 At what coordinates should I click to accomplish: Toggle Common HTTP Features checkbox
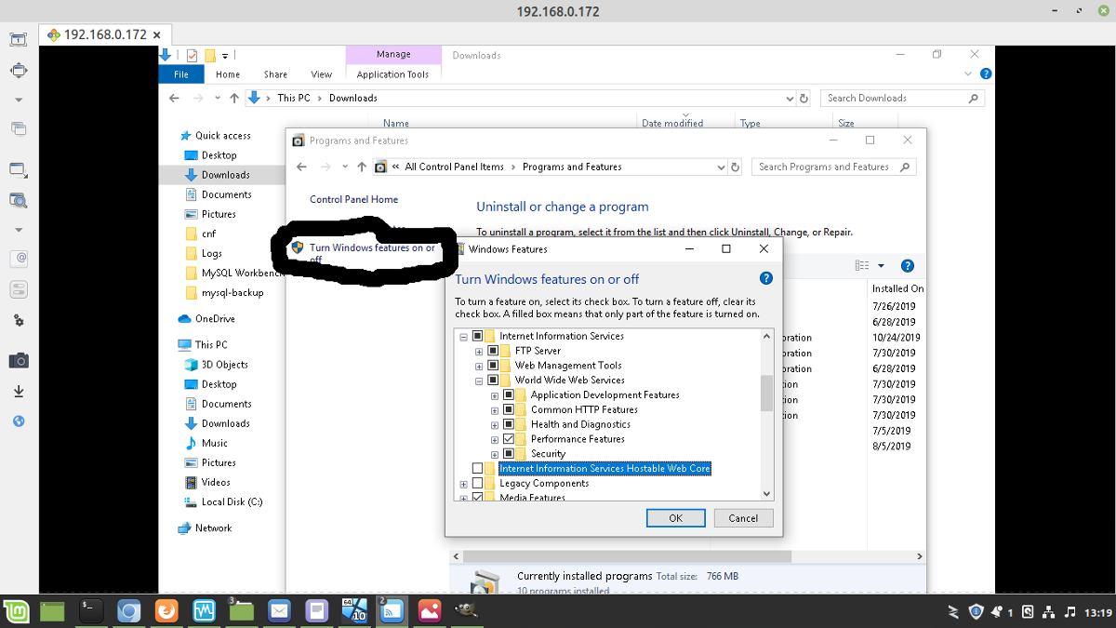pyautogui.click(x=509, y=409)
